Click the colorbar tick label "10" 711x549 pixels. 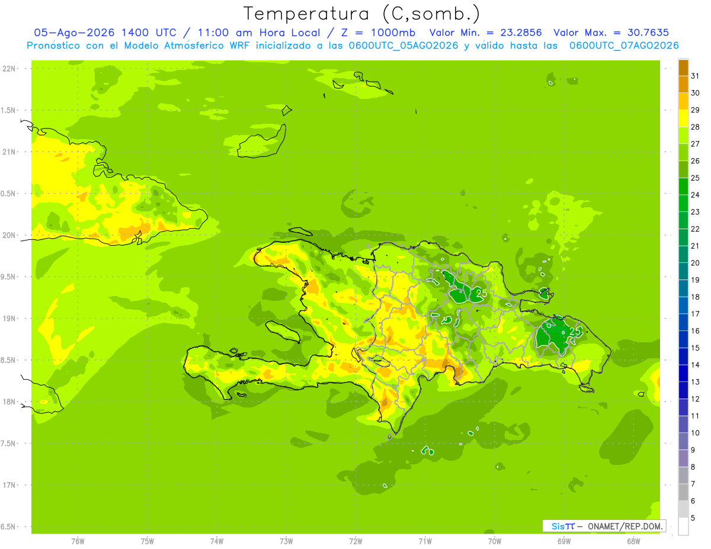(x=696, y=433)
